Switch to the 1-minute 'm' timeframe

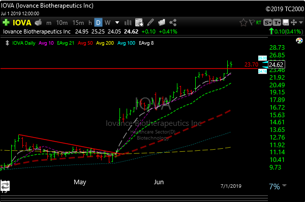tap(49, 23)
